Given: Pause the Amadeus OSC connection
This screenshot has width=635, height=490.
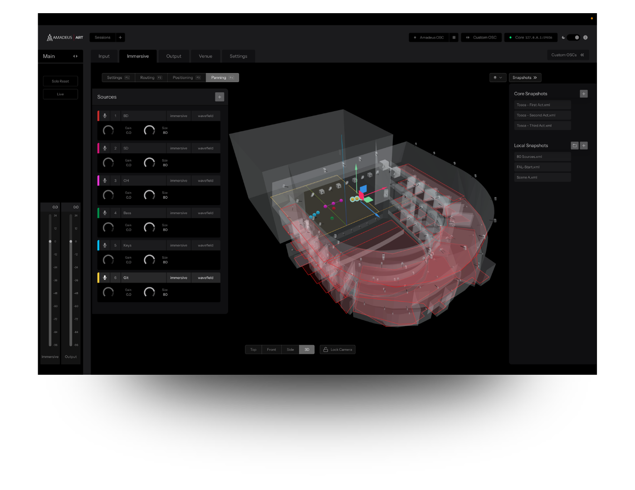Looking at the screenshot, I should pos(454,38).
